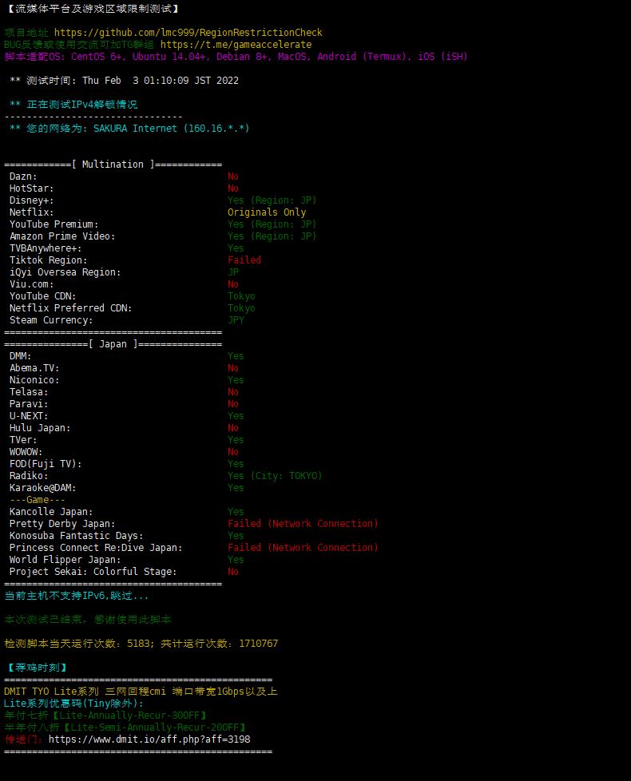Click the script supported OS line
Image resolution: width=631 pixels, height=781 pixels.
pyautogui.click(x=236, y=57)
